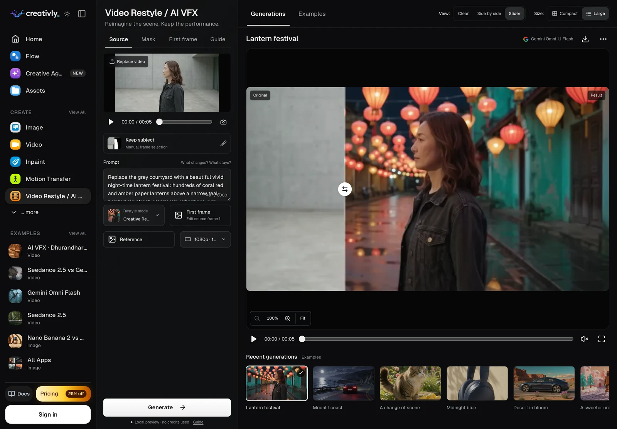This screenshot has height=429, width=617.
Task: Click the Generate button
Action: click(167, 407)
